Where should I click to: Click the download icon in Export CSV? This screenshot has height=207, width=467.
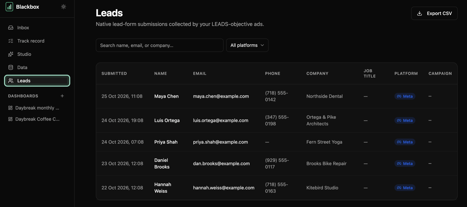coord(419,13)
